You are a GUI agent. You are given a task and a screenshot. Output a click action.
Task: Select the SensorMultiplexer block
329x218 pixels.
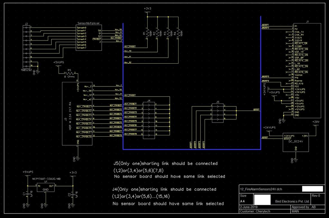pyautogui.click(x=89, y=38)
